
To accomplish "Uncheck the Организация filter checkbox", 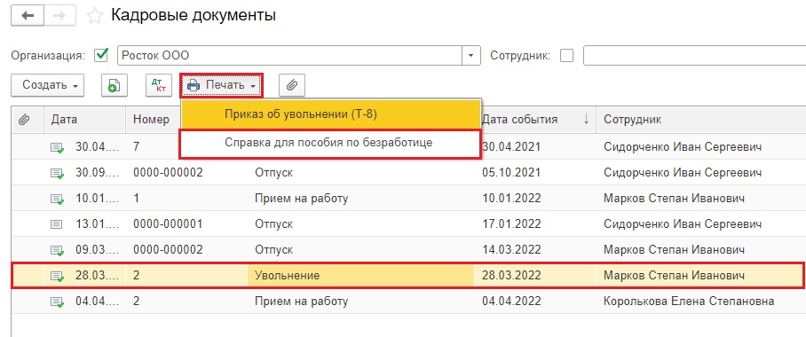I will tap(102, 55).
